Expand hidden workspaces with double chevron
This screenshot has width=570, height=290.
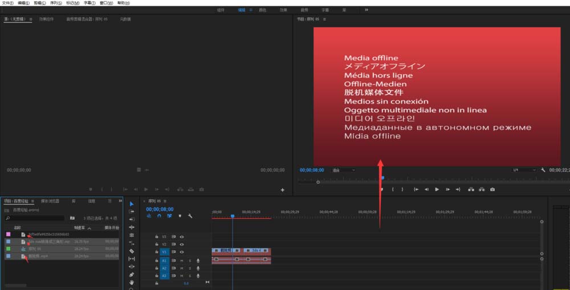point(367,10)
